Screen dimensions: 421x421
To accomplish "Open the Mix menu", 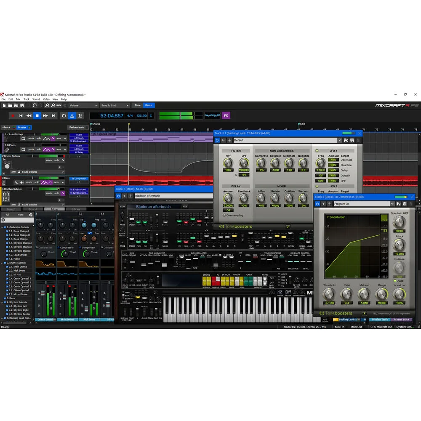I will pyautogui.click(x=18, y=99).
